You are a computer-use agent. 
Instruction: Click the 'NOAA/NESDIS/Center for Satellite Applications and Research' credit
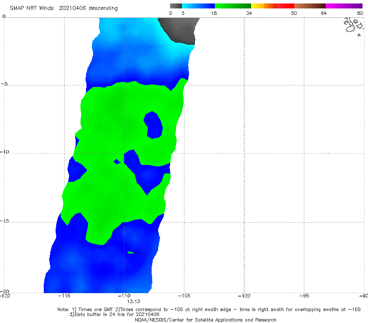coord(205,320)
